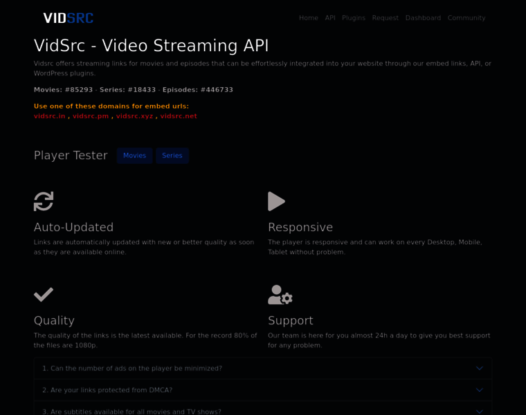Click the '80% of the files are 1080p' paragraph
This screenshot has height=415, width=526.
point(145,340)
